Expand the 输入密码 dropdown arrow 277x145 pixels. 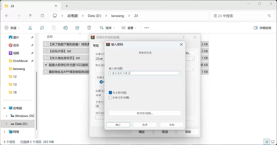(x=179, y=73)
